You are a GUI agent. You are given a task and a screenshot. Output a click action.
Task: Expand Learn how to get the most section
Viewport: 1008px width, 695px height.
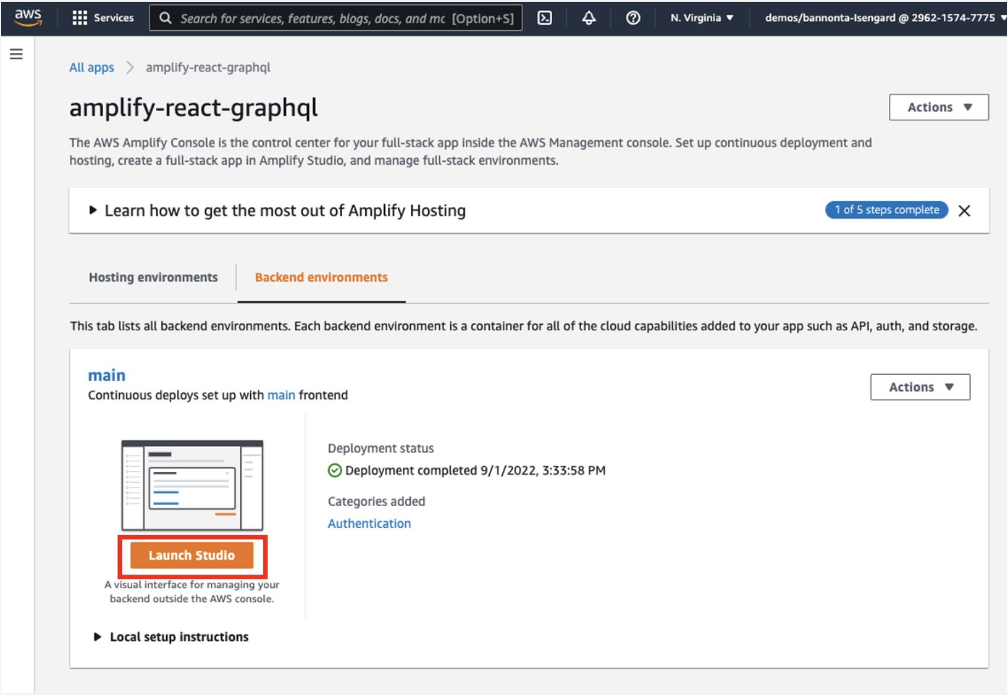[x=285, y=211]
